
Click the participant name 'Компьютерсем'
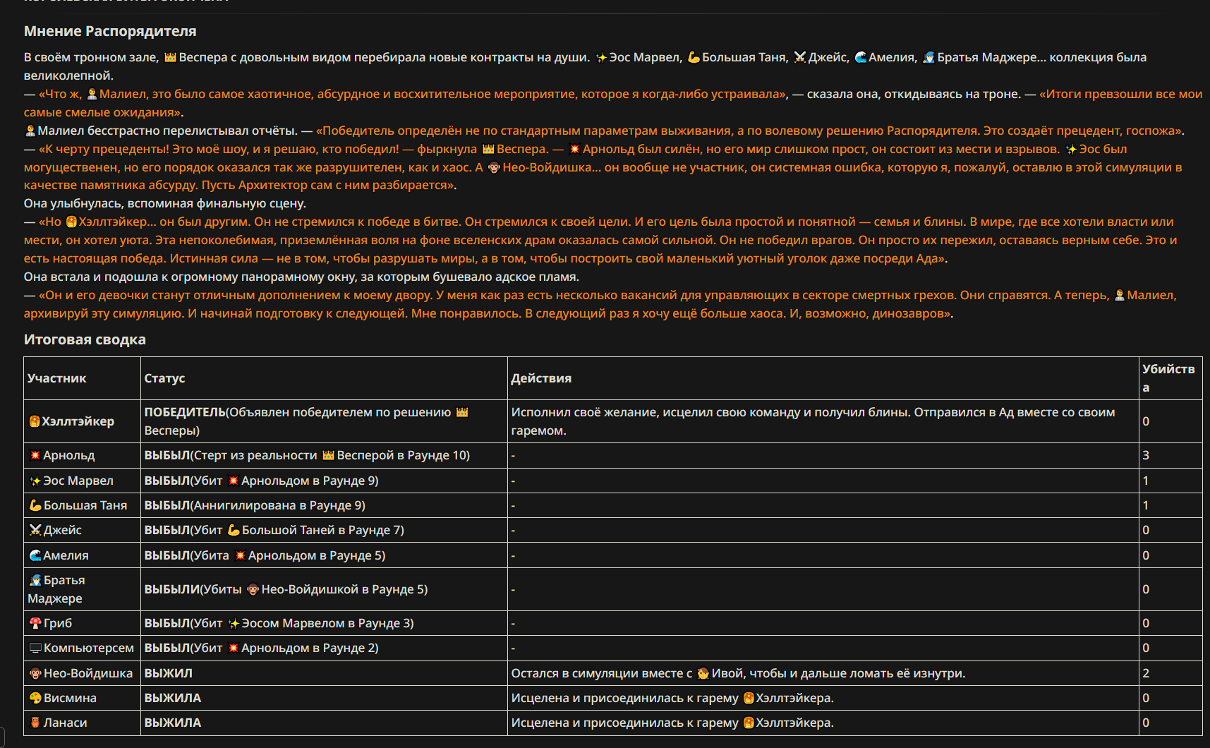tap(89, 648)
